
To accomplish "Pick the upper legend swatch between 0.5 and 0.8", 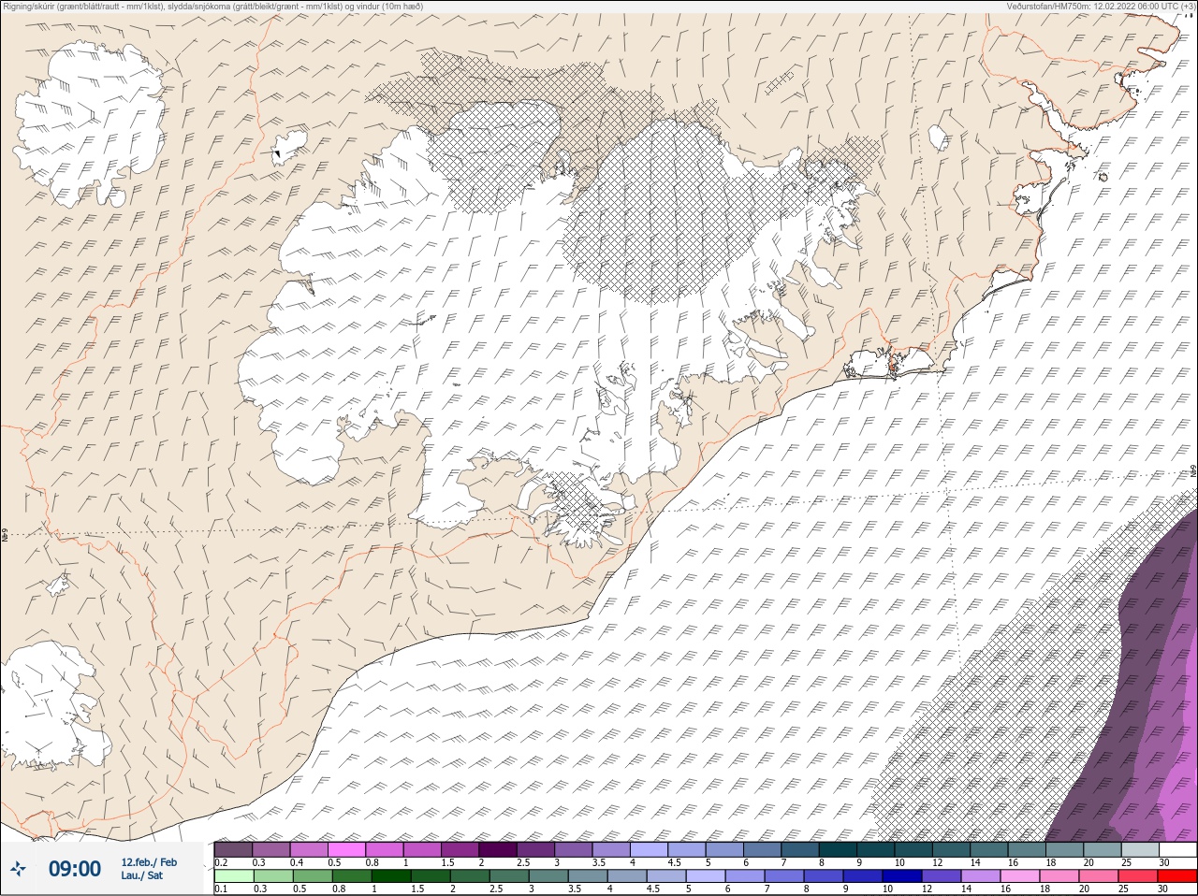I will coord(346,849).
